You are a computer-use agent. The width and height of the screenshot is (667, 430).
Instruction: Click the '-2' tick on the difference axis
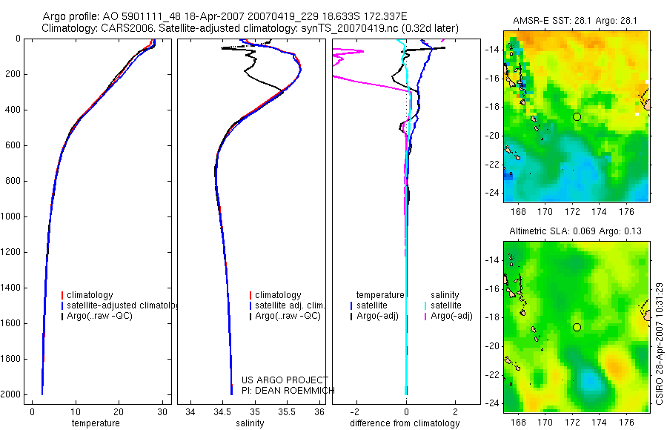(x=356, y=411)
